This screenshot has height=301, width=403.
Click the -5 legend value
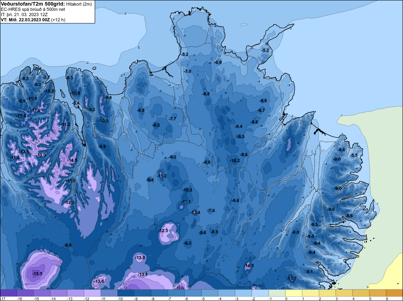[203, 299]
